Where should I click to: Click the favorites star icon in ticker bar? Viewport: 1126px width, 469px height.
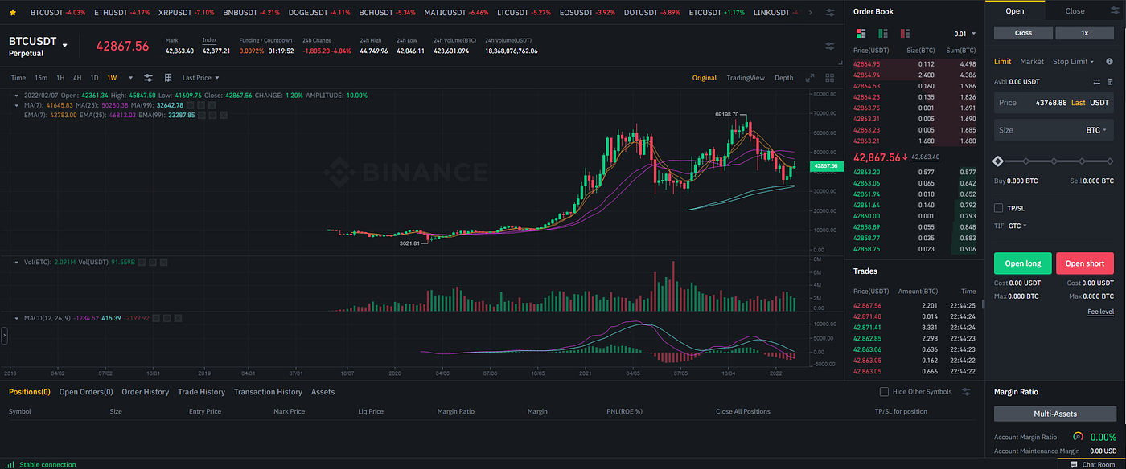pyautogui.click(x=13, y=13)
